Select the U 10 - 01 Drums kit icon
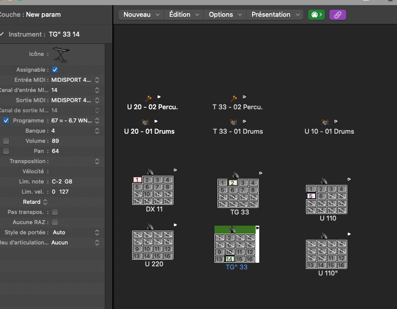 coord(325,122)
